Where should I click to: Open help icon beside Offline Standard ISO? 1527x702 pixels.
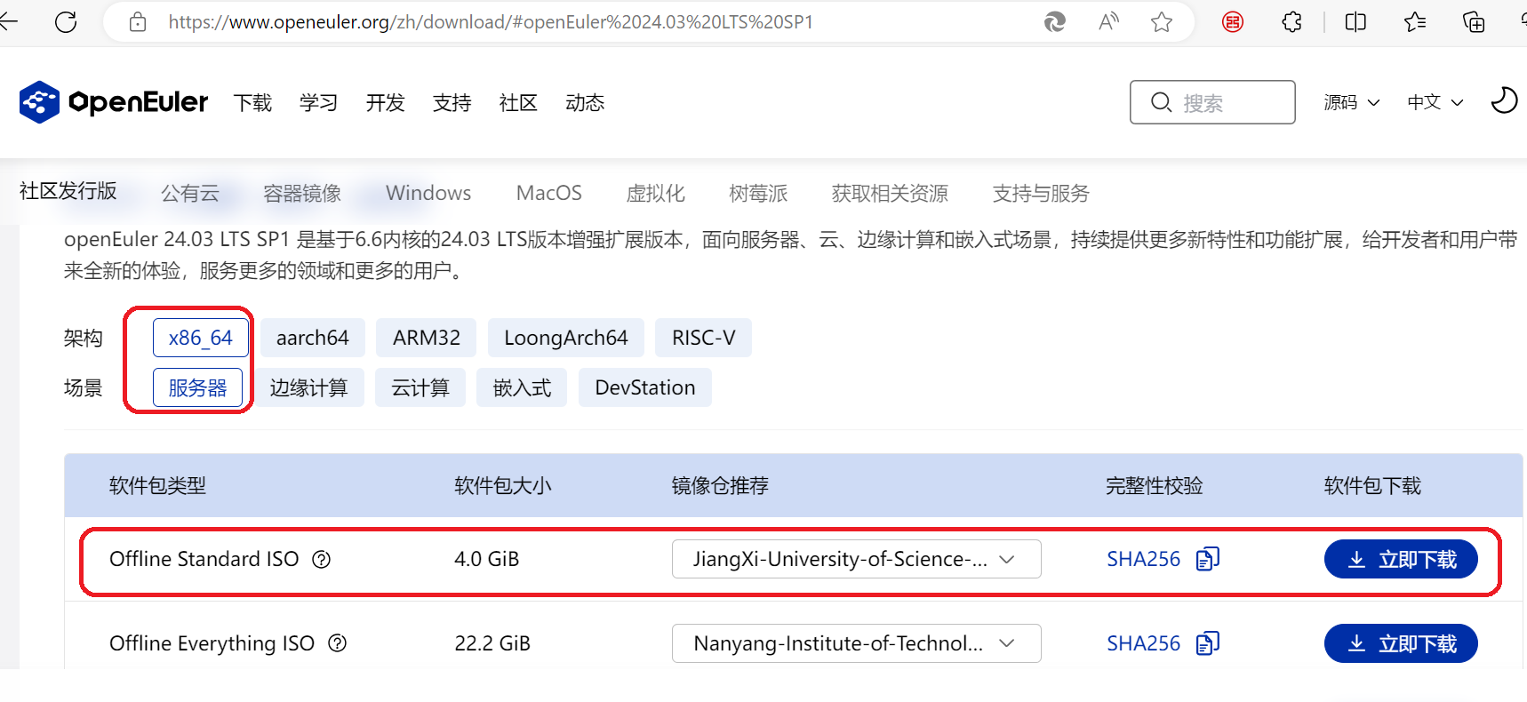[322, 559]
